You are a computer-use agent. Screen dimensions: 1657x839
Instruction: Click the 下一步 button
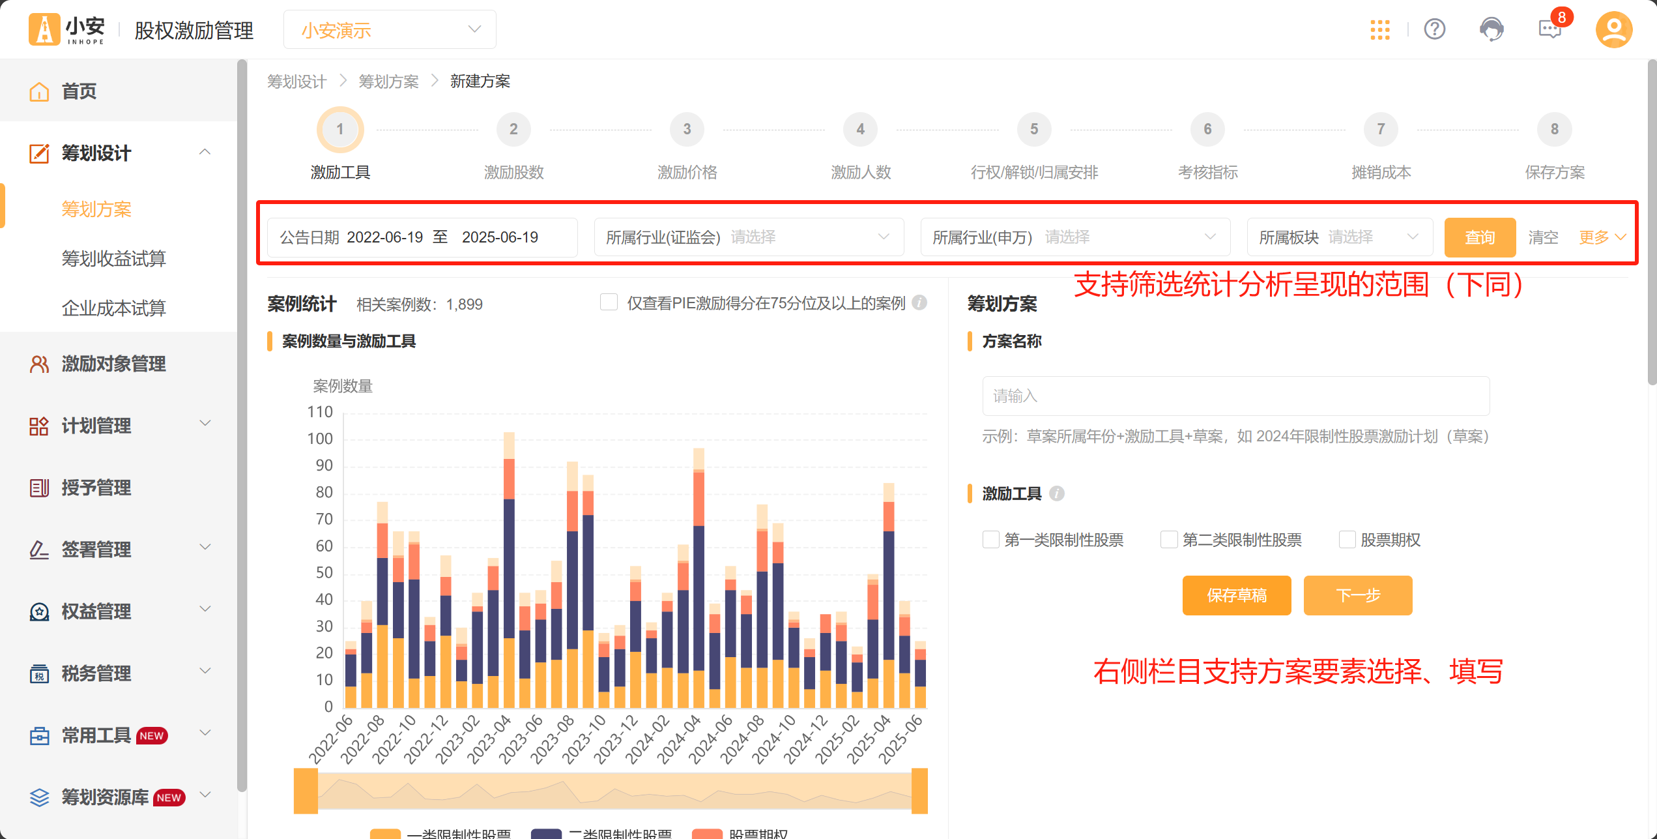pyautogui.click(x=1358, y=595)
